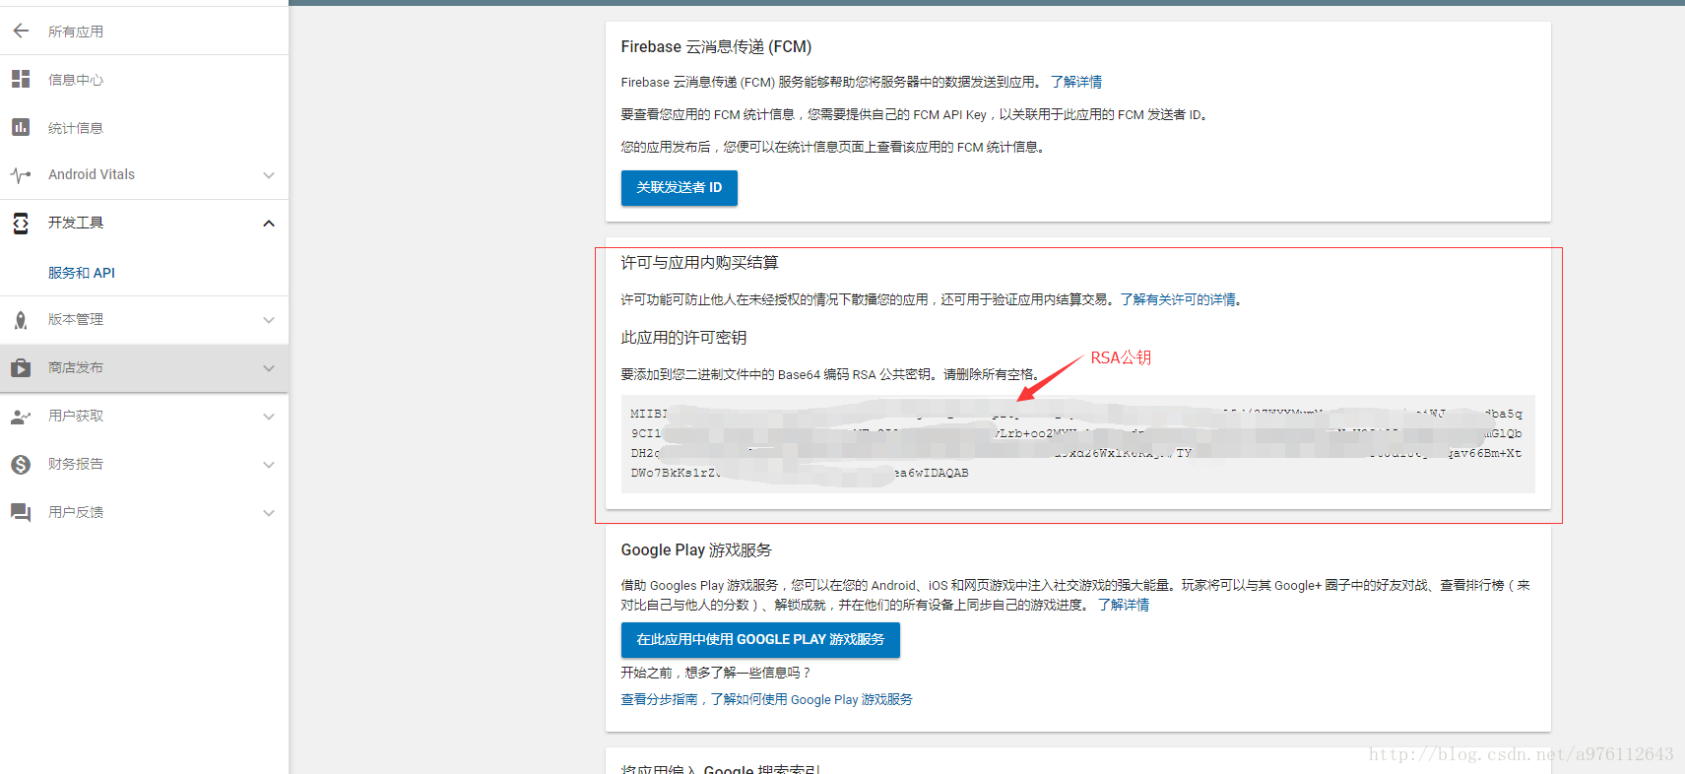Click the 开发工具 developer tools icon

(21, 224)
